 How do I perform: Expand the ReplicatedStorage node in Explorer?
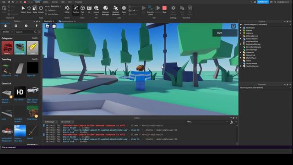pos(241,44)
